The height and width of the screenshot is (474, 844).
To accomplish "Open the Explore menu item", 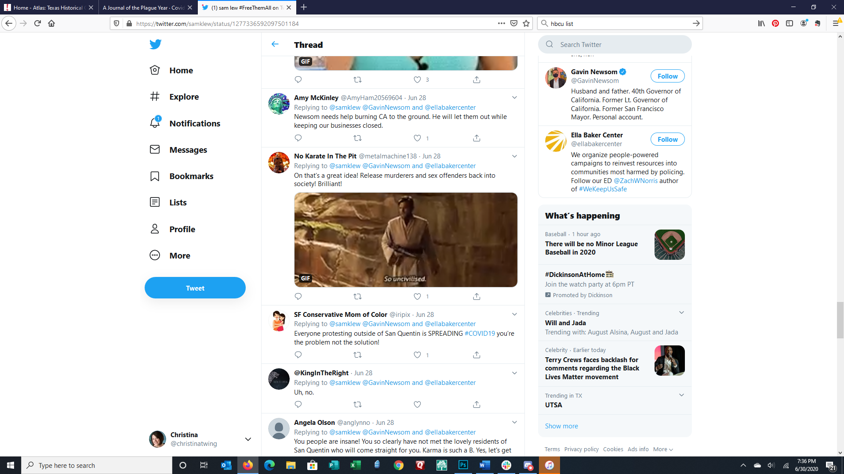I will [x=184, y=97].
